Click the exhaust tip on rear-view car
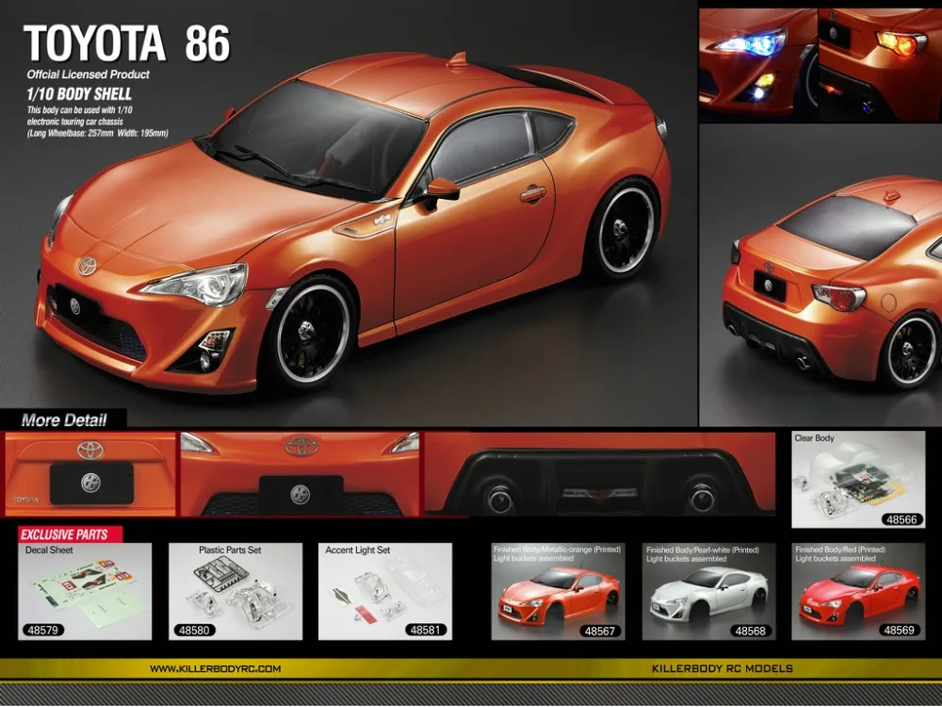Image resolution: width=942 pixels, height=707 pixels. pos(803,363)
